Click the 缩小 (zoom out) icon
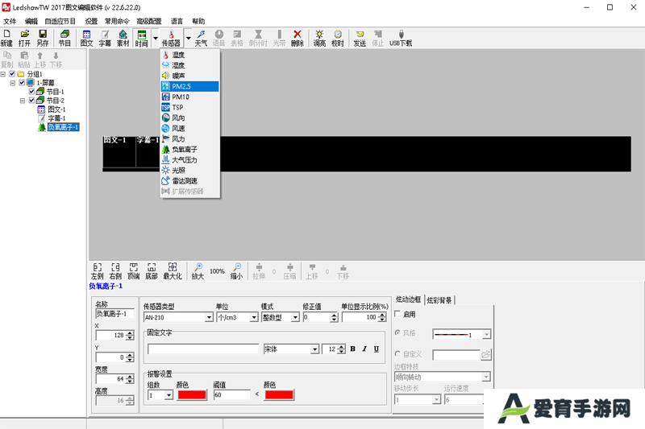 pos(236,271)
